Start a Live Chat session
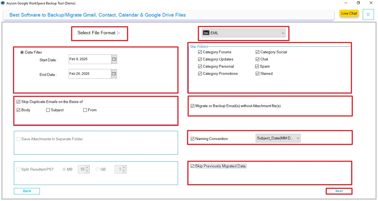The height and width of the screenshot is (201, 378). [349, 14]
